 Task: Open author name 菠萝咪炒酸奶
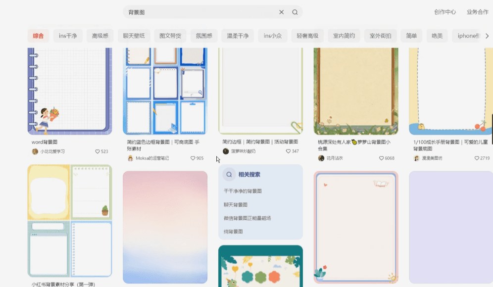(x=244, y=151)
